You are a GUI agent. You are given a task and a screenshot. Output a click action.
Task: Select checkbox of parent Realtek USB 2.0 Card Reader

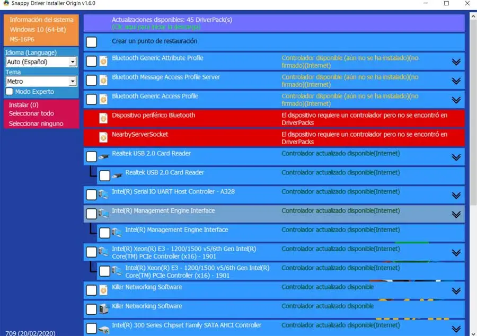pyautogui.click(x=91, y=156)
